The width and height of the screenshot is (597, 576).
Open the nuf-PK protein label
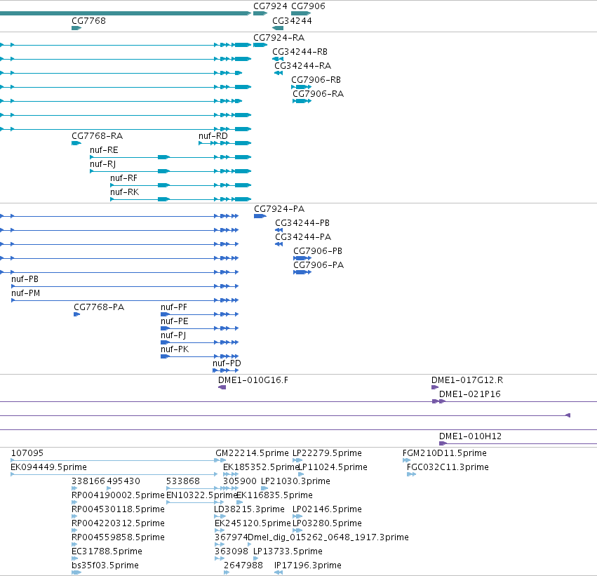pos(175,349)
